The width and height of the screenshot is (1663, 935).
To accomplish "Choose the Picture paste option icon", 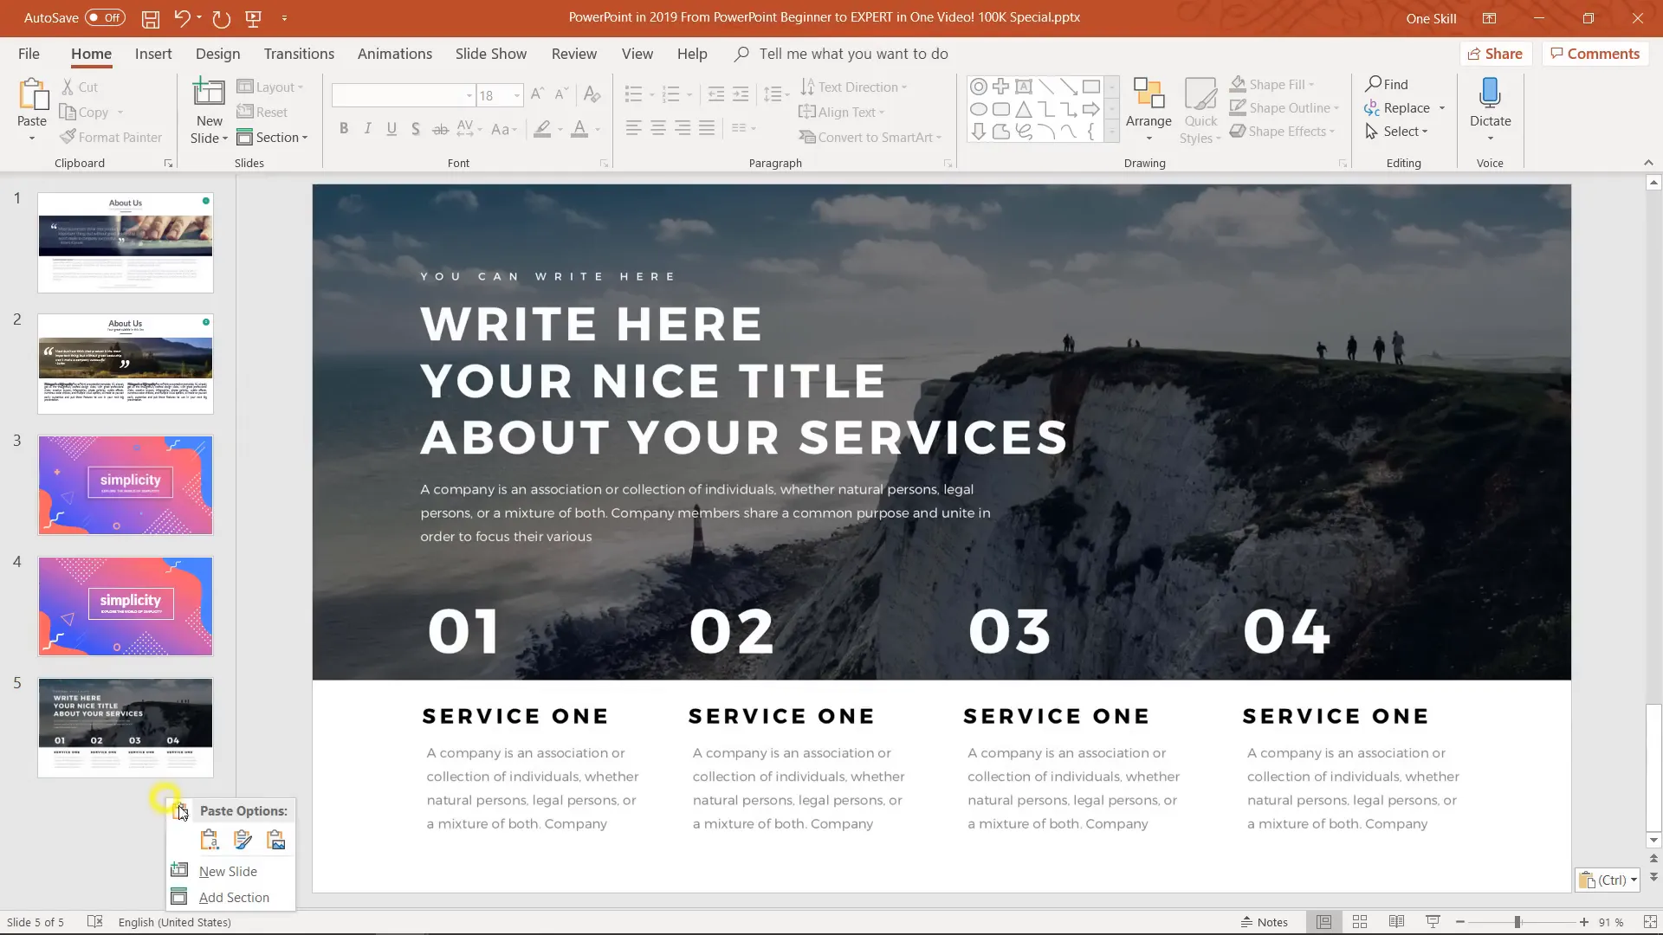I will coord(276,840).
